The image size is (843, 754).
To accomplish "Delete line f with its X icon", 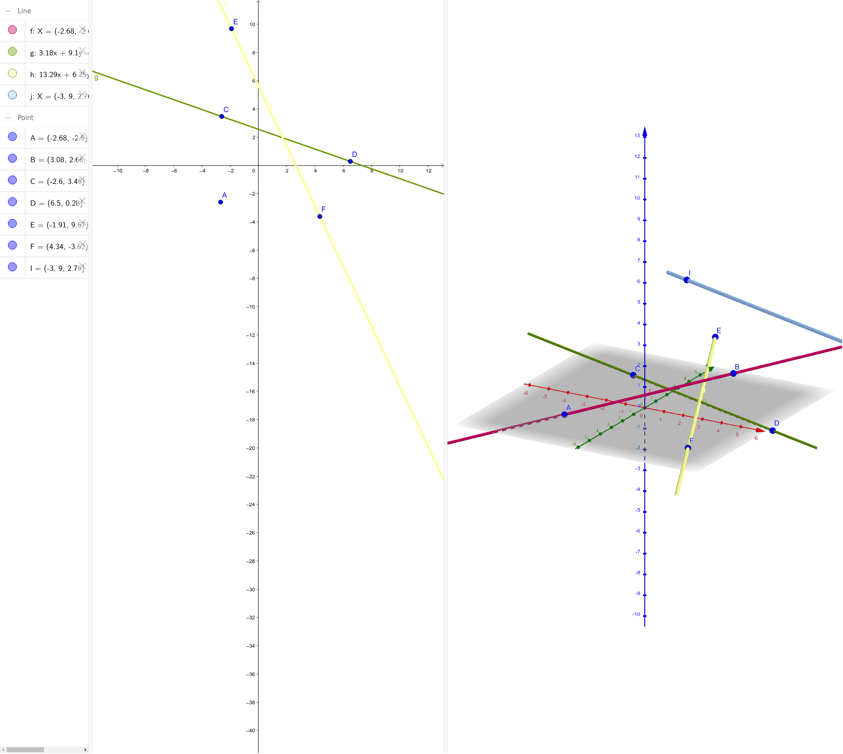I will pyautogui.click(x=82, y=29).
